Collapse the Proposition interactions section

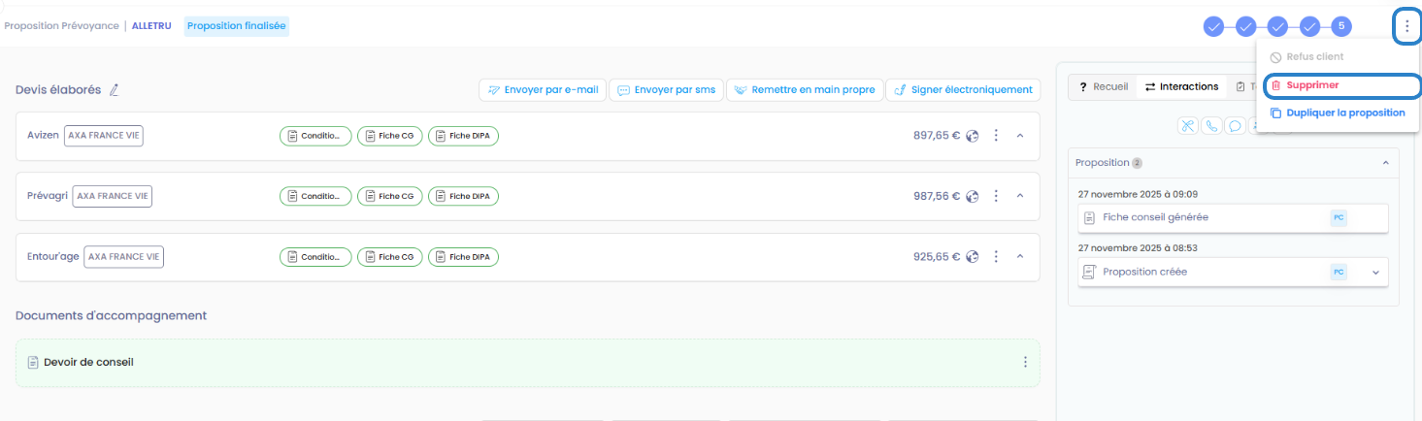pos(1386,163)
